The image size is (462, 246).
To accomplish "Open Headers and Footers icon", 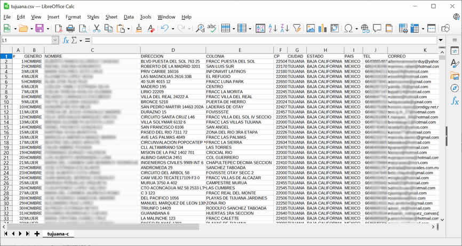I will point(389,28).
